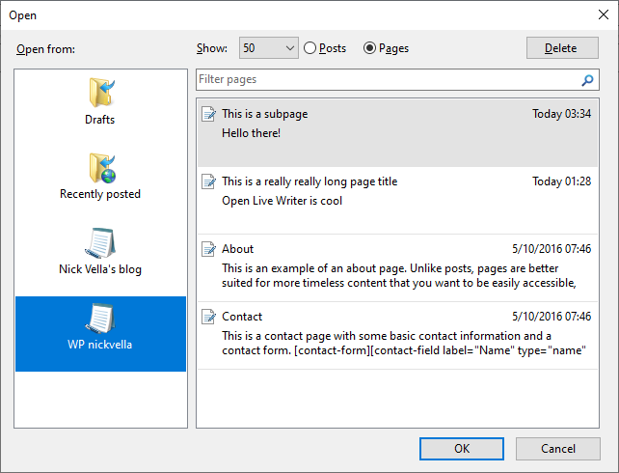Viewport: 619px width, 473px height.
Task: Click the 'Drafts' label text
Action: (100, 120)
